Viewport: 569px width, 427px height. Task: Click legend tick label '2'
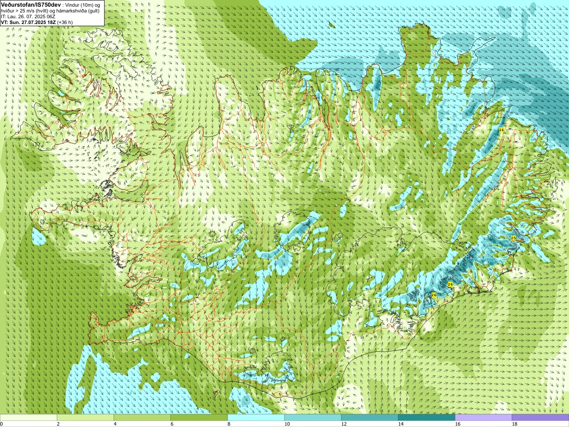(58, 424)
